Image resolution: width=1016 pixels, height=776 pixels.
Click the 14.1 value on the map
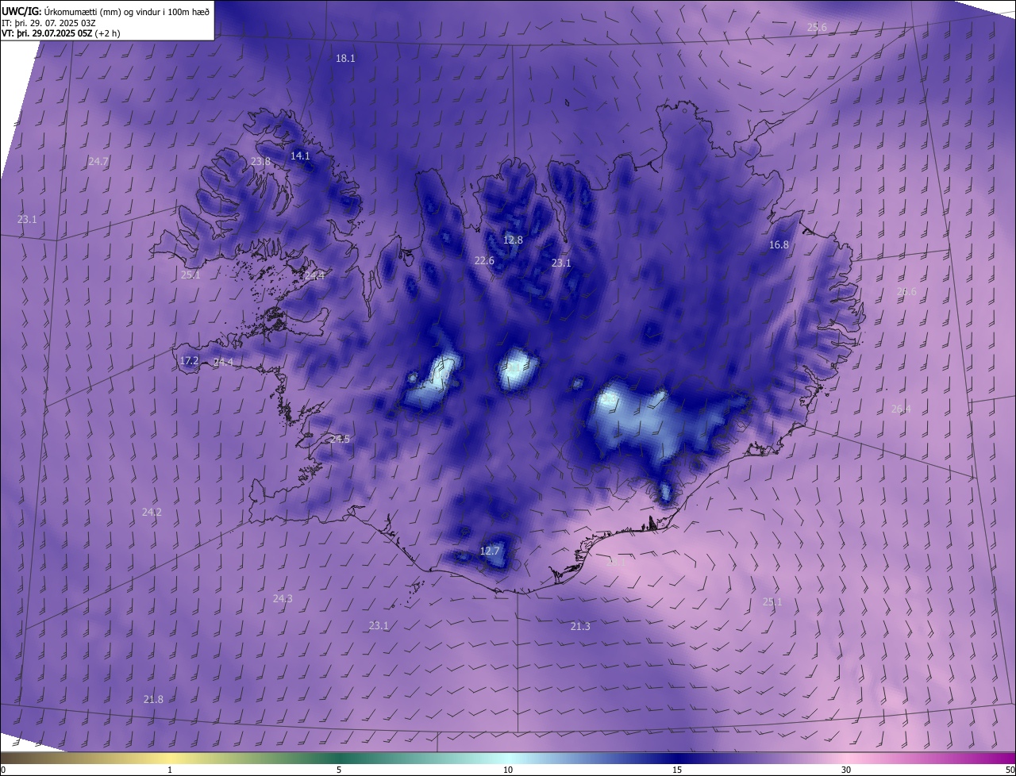(300, 156)
